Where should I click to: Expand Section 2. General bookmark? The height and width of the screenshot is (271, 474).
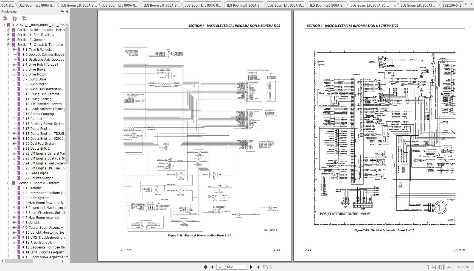click(x=9, y=40)
